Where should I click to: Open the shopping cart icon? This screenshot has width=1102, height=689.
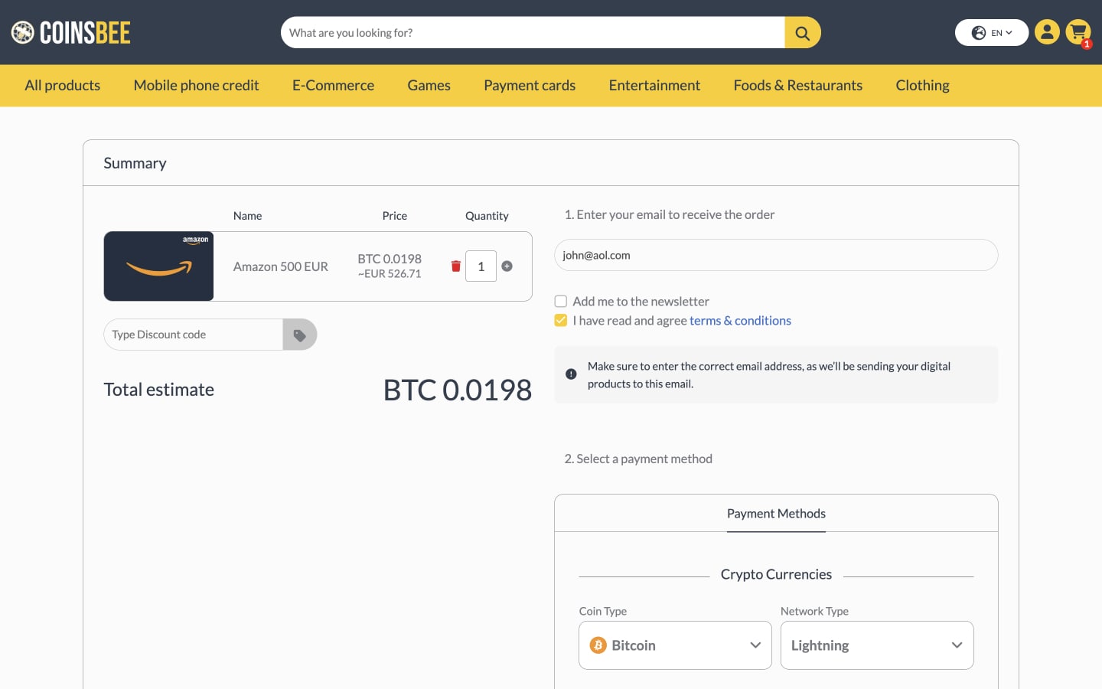1078,32
